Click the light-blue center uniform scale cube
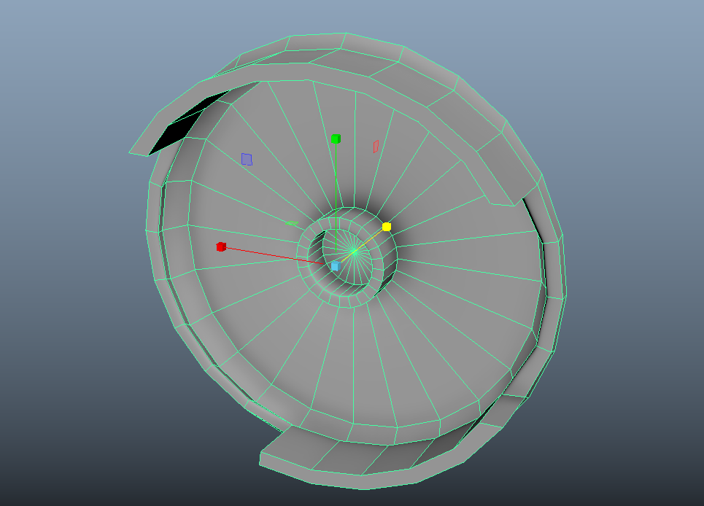This screenshot has width=704, height=506. (336, 266)
